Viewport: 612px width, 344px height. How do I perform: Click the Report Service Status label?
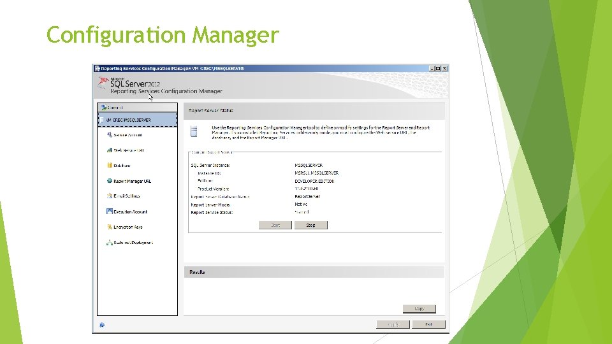click(x=212, y=213)
